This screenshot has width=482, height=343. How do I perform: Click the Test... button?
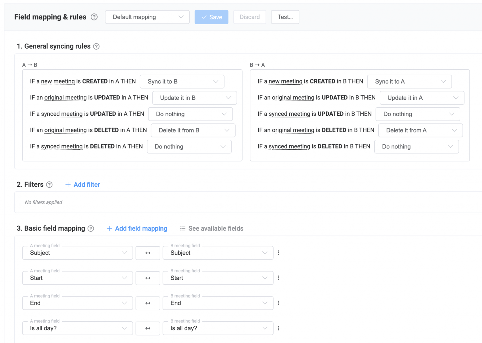285,17
